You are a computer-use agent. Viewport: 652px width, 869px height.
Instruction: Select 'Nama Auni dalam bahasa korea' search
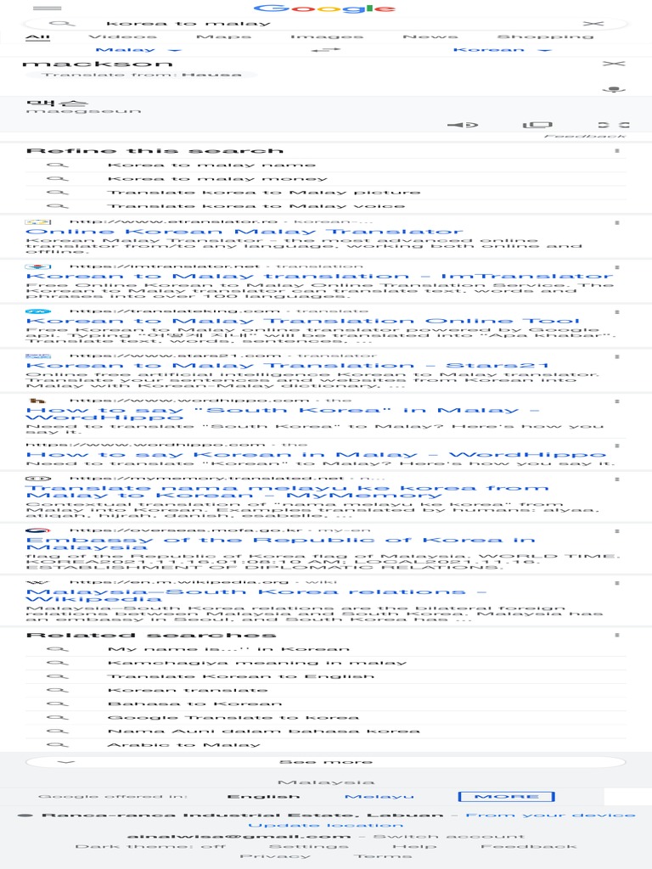(325, 731)
